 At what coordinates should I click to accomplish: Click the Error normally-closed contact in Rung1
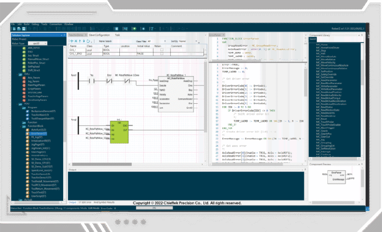pyautogui.click(x=109, y=81)
